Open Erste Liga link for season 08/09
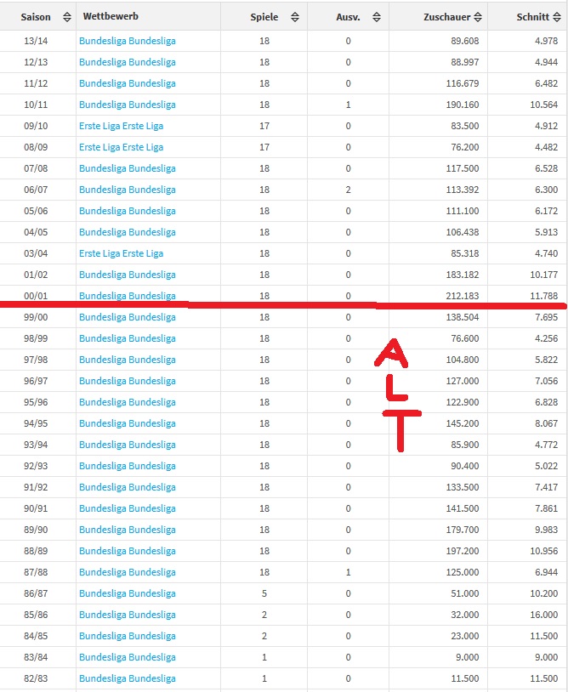Image resolution: width=568 pixels, height=692 pixels. pos(121,147)
